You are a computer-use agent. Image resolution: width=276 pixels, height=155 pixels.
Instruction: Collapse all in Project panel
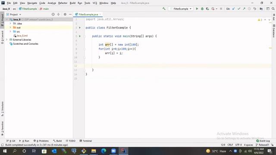pyautogui.click(x=59, y=14)
